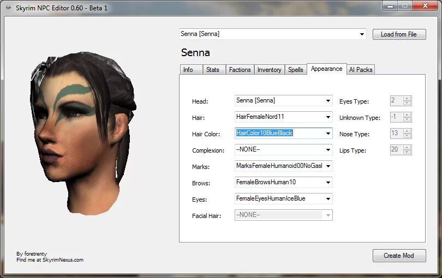The width and height of the screenshot is (442, 278).
Task: Click the Unknown Type stepper down arrow
Action: point(407,119)
